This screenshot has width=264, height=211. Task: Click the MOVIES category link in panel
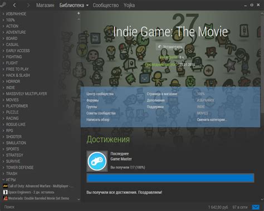tap(203, 113)
